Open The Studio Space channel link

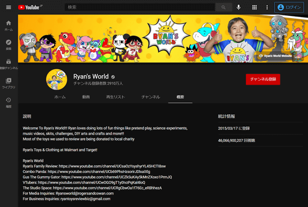[x=107, y=188]
